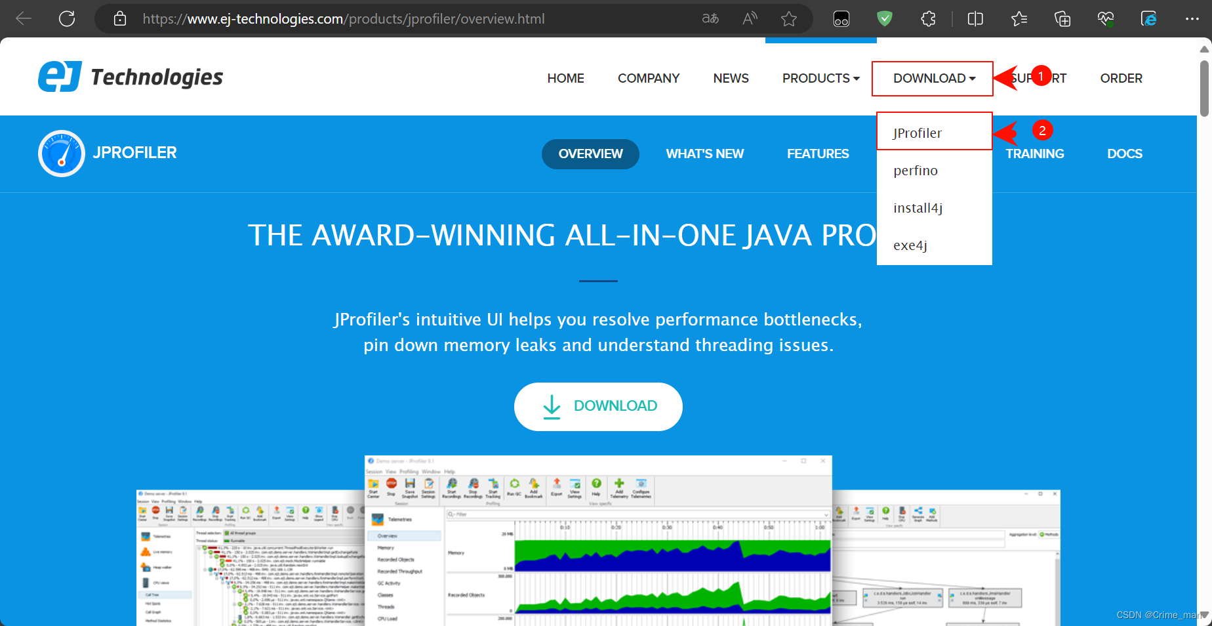Expand the PRODUCTS dropdown menu
This screenshot has height=626, width=1212.
pyautogui.click(x=820, y=78)
